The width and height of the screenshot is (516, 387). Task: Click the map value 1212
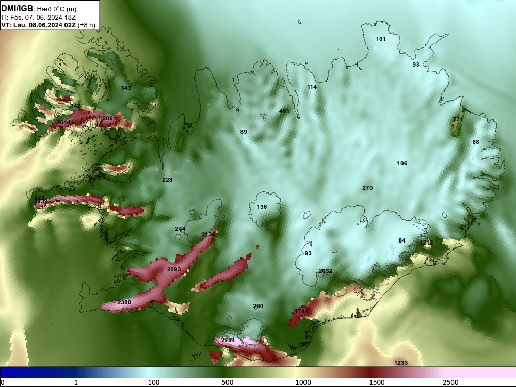pos(426,243)
